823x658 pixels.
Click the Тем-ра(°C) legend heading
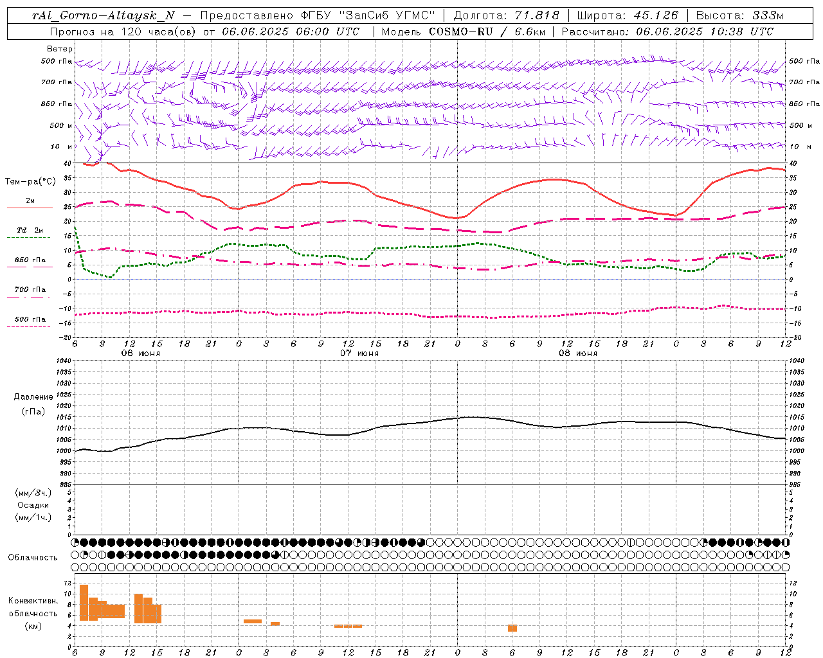pos(30,182)
